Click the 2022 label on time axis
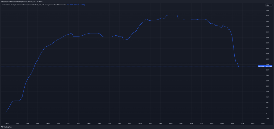The image size is (274, 129). coord(232,123)
